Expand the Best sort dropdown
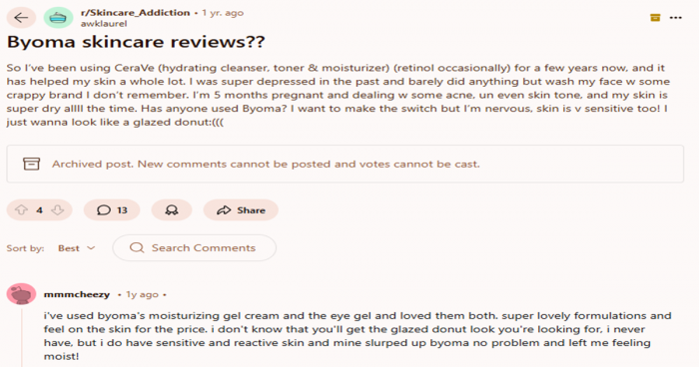Screen dimensions: 699x367 (x=76, y=248)
